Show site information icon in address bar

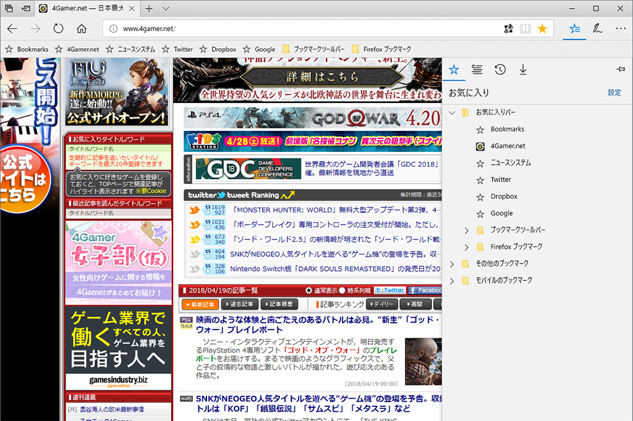click(114, 28)
